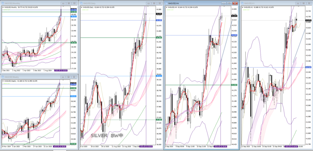Viewport: 313px width, 151px height.
Task: Click the 2025.09.16 00:00 date label in Daily chart
Action: [146, 147]
